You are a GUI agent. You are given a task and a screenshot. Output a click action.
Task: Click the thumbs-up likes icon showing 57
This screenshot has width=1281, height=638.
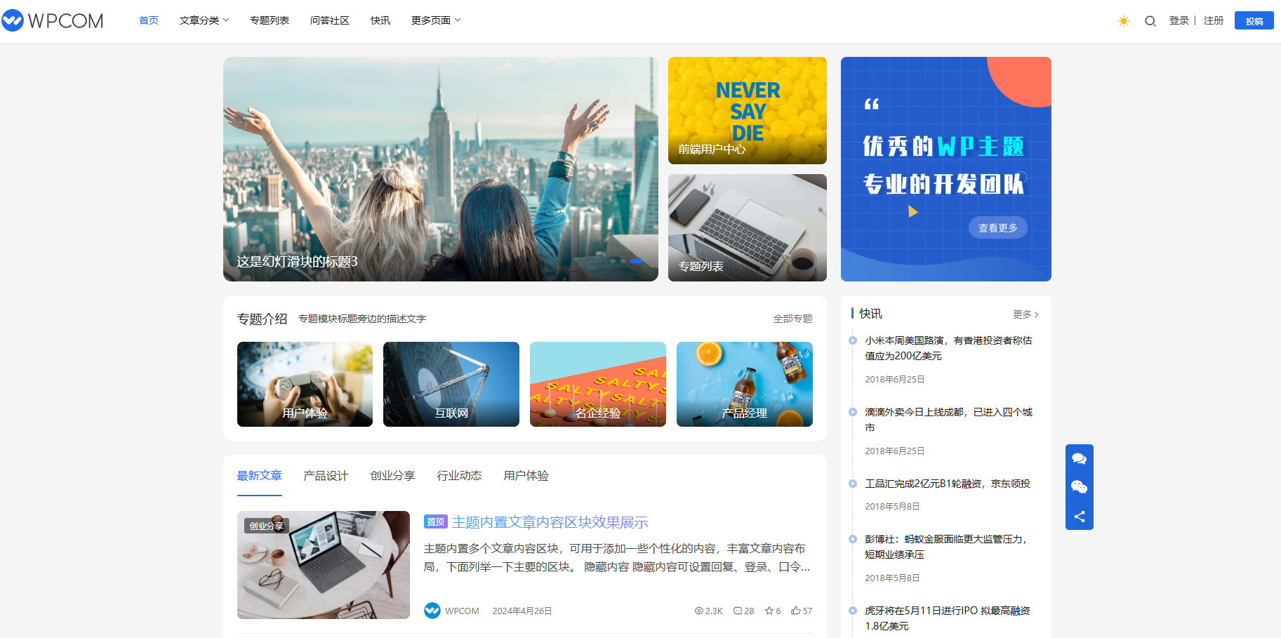(795, 611)
